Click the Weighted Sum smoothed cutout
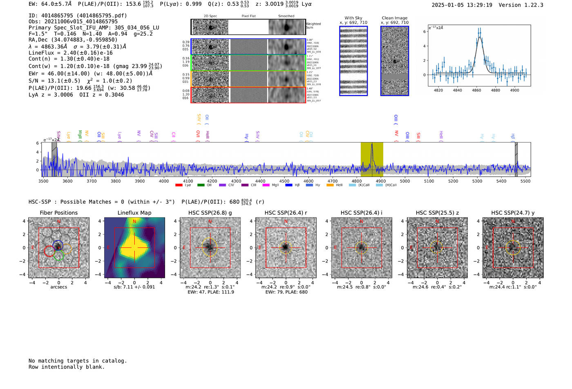The image size is (572, 389). pyautogui.click(x=286, y=27)
